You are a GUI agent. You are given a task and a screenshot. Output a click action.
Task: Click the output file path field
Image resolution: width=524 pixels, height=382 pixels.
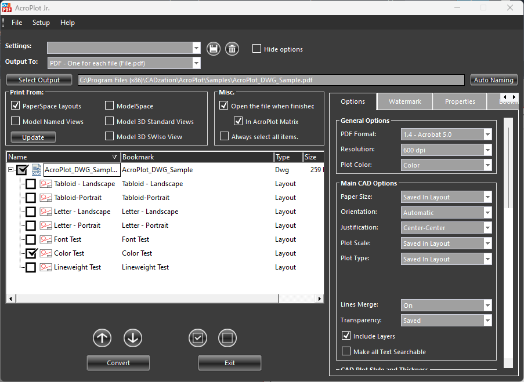[x=271, y=80]
